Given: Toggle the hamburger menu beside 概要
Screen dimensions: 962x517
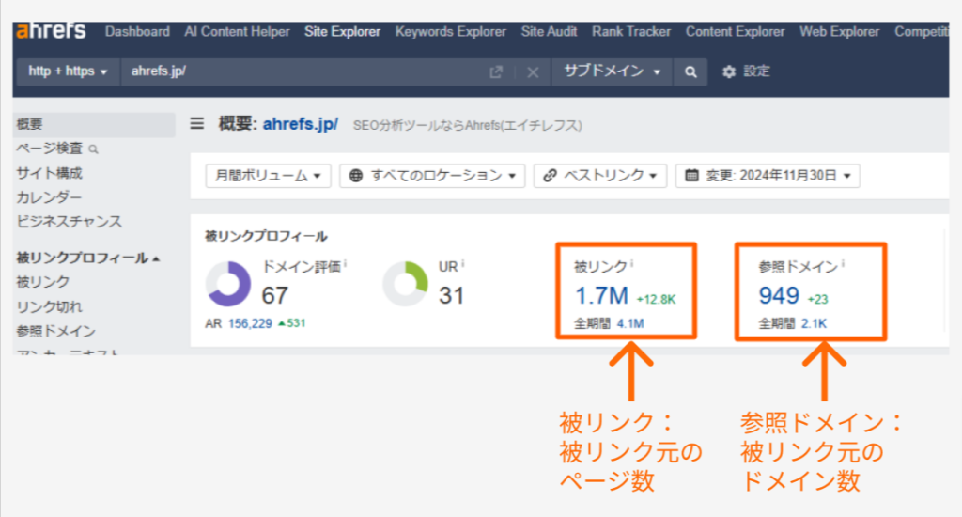Looking at the screenshot, I should pyautogui.click(x=197, y=124).
